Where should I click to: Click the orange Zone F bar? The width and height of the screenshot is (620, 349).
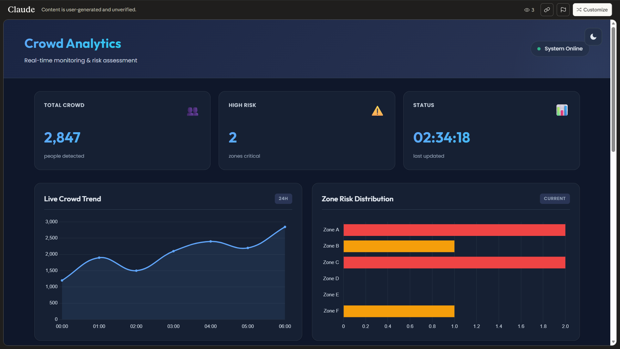pyautogui.click(x=398, y=311)
